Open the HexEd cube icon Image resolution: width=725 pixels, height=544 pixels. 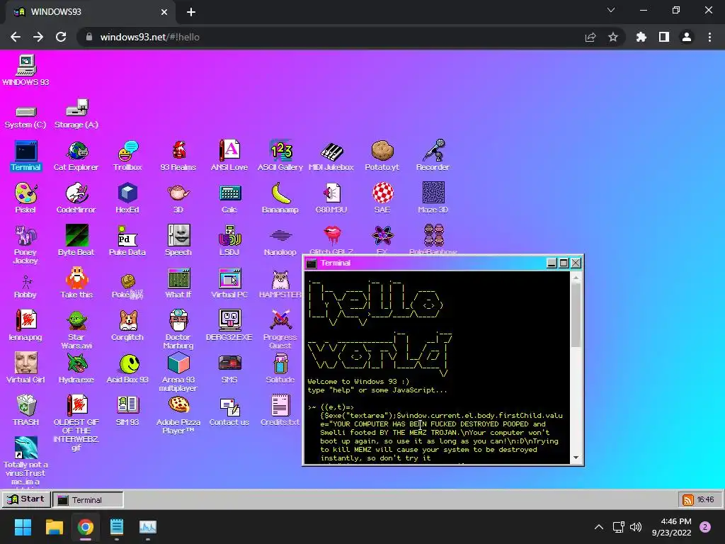pyautogui.click(x=127, y=193)
